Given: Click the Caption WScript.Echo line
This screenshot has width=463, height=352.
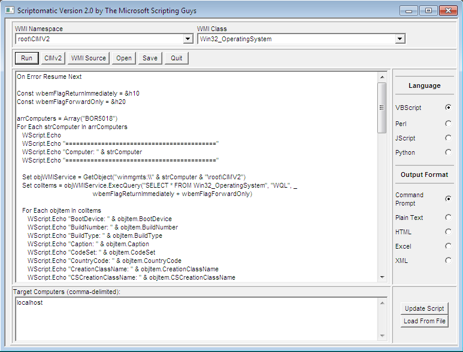Looking at the screenshot, I should (88, 244).
